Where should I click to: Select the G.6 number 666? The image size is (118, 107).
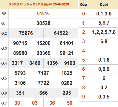[44, 93]
